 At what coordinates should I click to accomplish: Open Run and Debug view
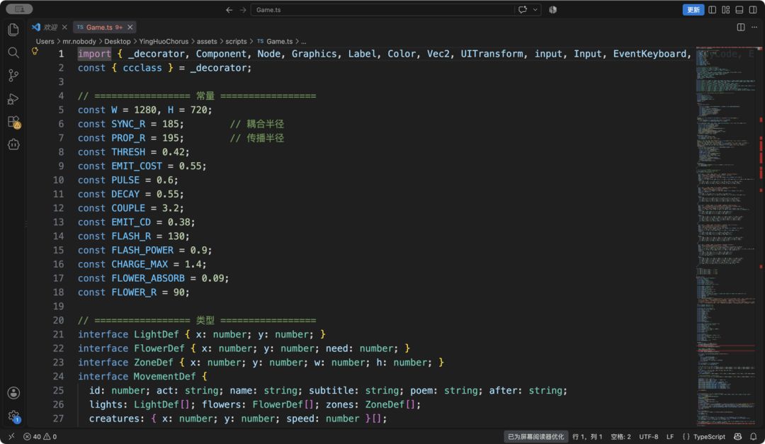click(x=13, y=98)
